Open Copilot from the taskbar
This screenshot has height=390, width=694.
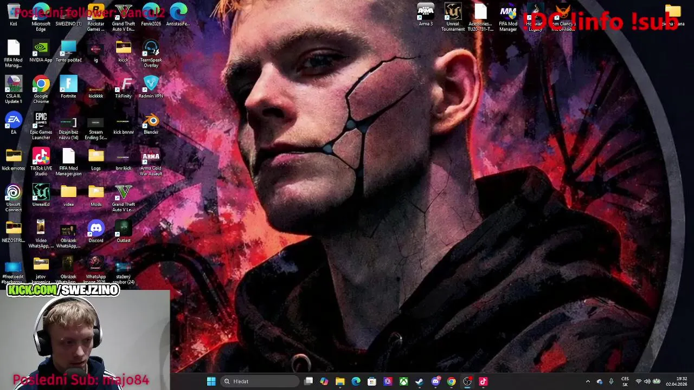[x=324, y=381]
